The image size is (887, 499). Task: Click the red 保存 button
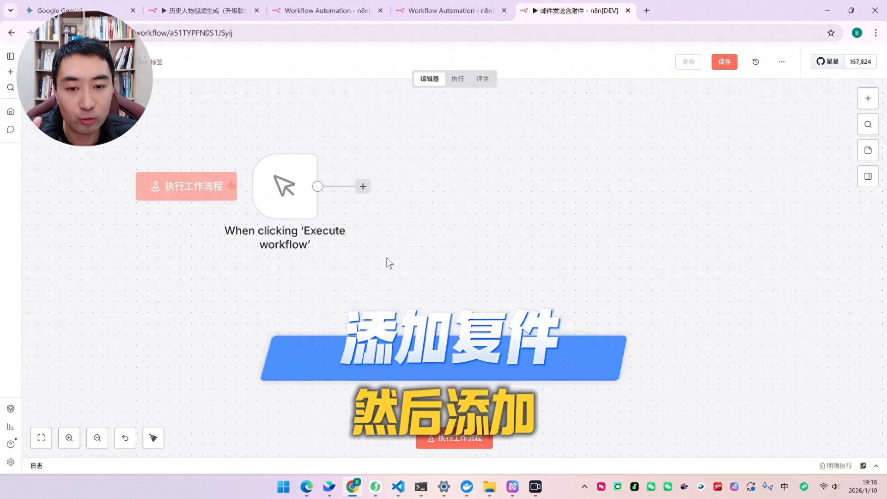point(724,61)
